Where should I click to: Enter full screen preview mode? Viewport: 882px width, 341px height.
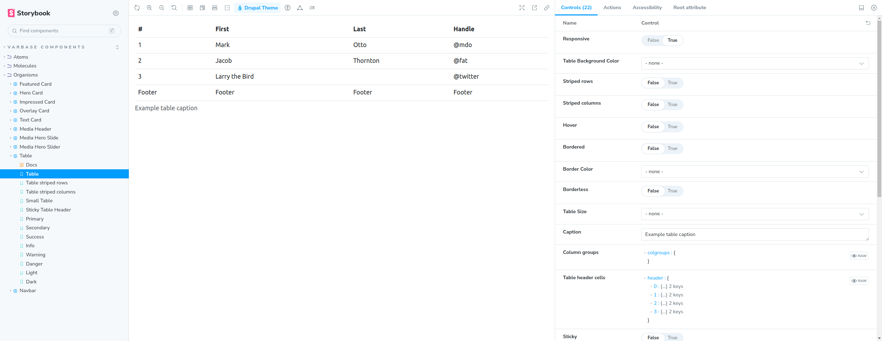[x=522, y=8]
